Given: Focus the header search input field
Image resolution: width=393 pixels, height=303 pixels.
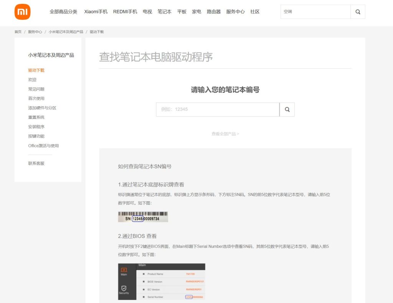Looking at the screenshot, I should (315, 12).
